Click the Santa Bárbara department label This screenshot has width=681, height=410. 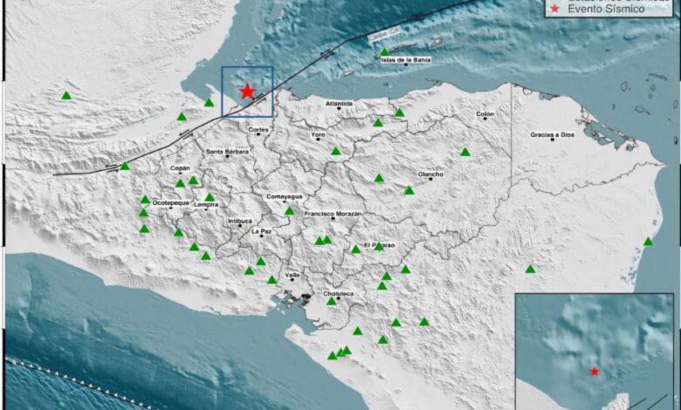[x=227, y=152]
